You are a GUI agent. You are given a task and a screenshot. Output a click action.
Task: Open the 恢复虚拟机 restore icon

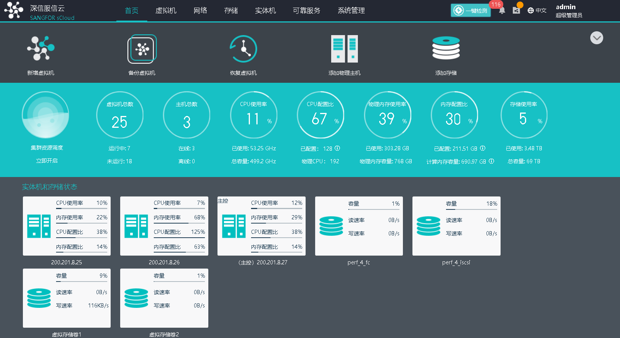click(243, 49)
